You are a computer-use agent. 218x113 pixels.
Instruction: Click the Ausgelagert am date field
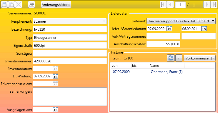(43, 109)
